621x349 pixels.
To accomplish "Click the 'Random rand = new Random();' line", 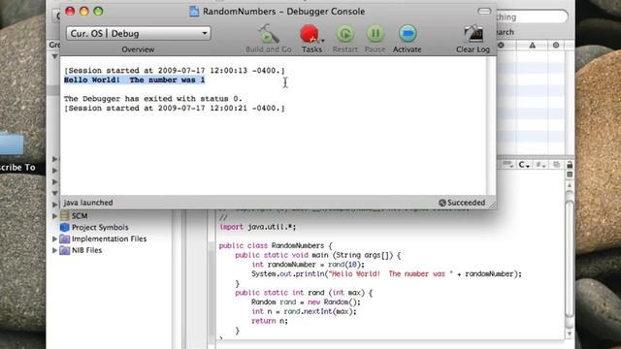I will point(306,302).
